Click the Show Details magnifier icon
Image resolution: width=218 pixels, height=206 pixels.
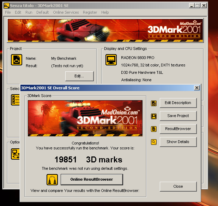(x=154, y=142)
